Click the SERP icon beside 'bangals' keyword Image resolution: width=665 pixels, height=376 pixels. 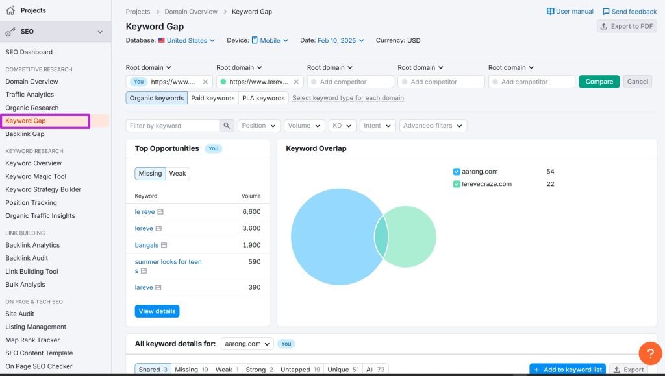coord(164,245)
